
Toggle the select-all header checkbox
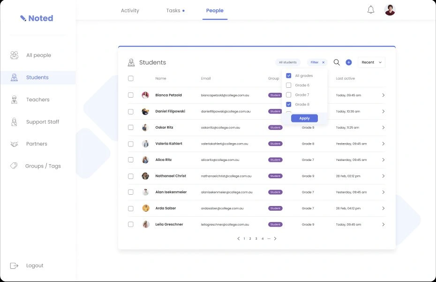(x=131, y=78)
